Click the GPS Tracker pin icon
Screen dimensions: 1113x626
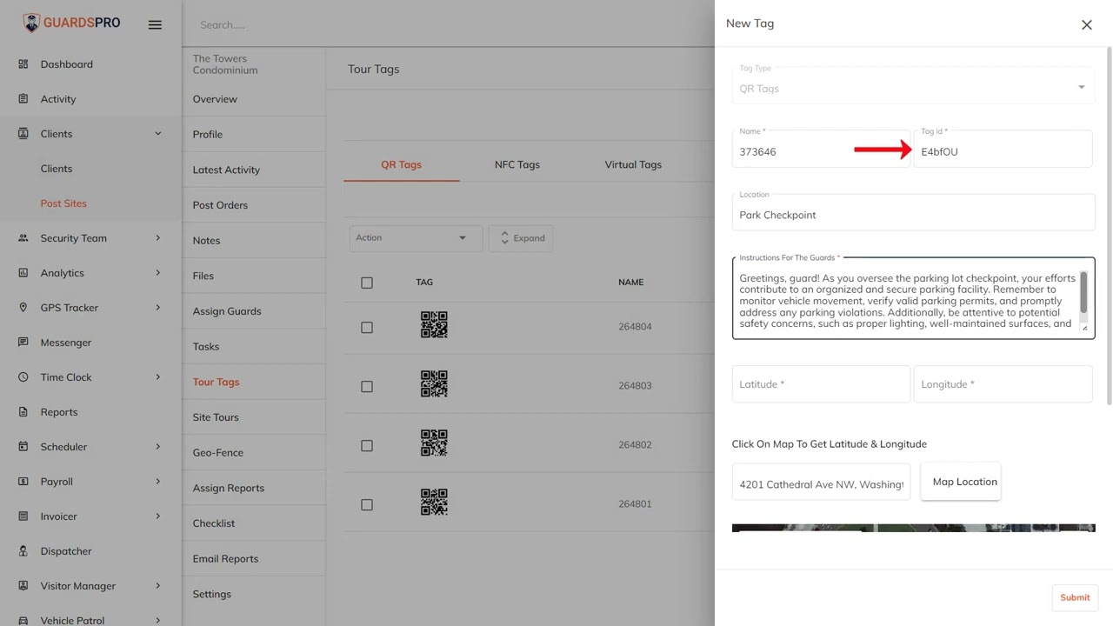(23, 308)
